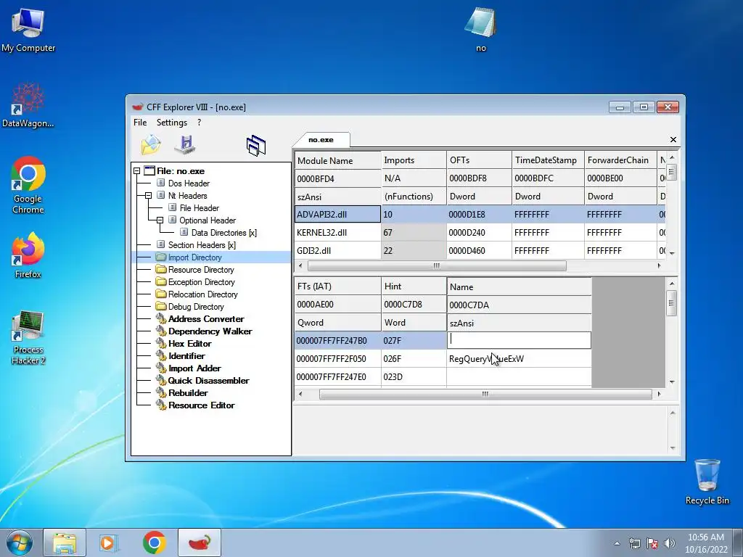Open the Dependency Walker tool icon
Image resolution: width=743 pixels, height=557 pixels.
point(161,331)
